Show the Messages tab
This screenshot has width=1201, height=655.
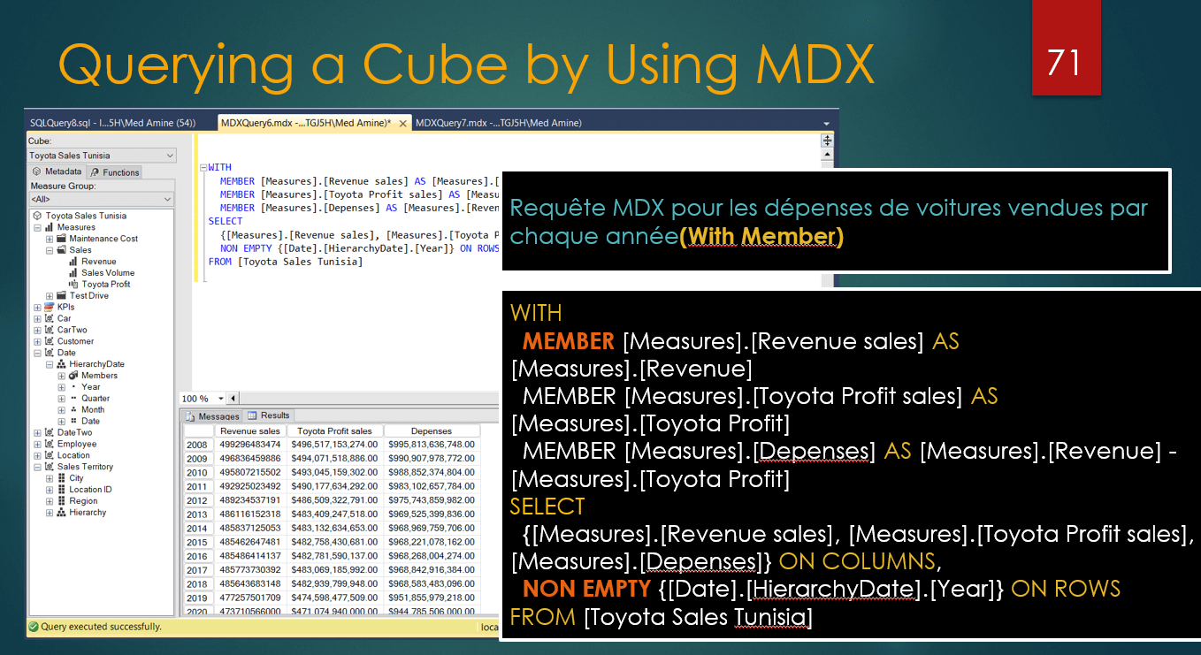(212, 416)
